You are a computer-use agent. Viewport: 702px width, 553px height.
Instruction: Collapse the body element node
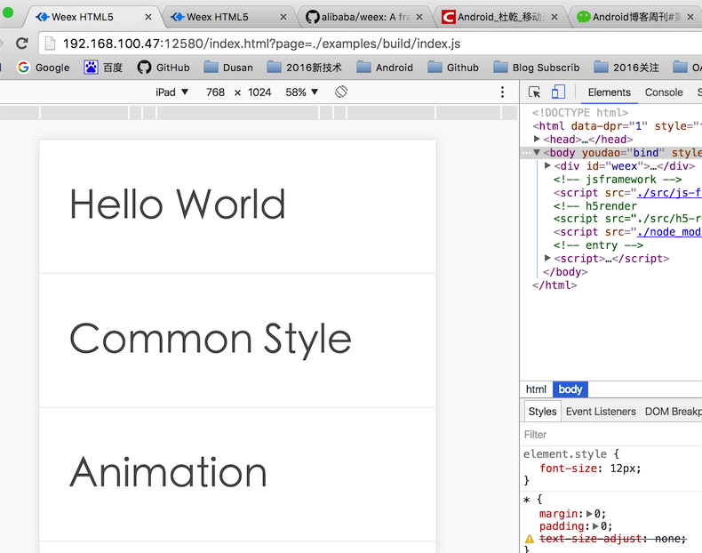pyautogui.click(x=537, y=152)
